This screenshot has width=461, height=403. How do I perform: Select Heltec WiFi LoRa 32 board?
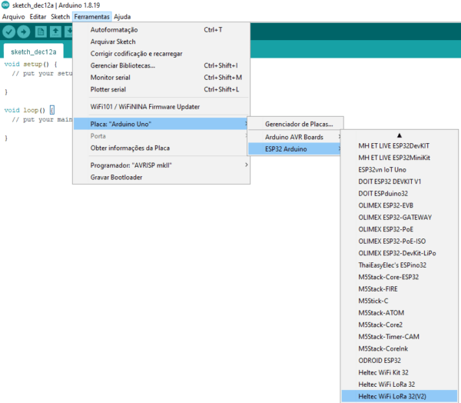(x=400, y=385)
